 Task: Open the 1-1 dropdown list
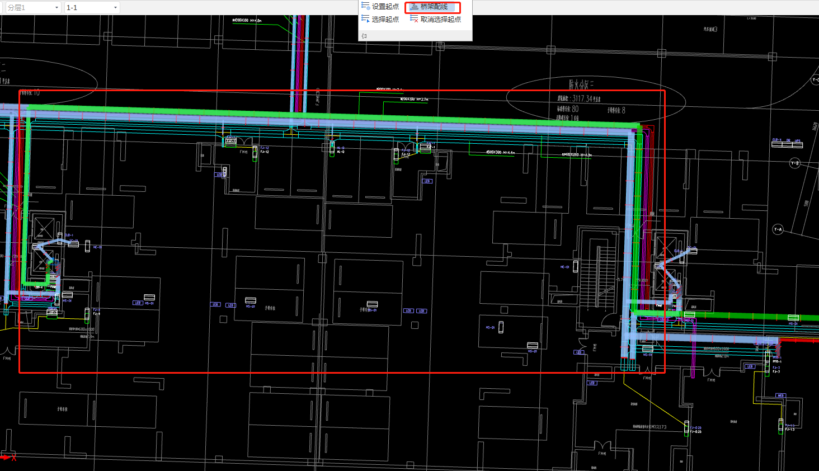tap(92, 7)
